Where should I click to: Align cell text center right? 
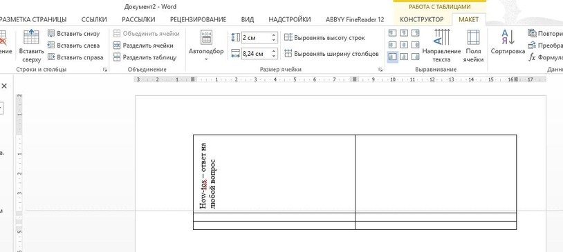point(416,45)
